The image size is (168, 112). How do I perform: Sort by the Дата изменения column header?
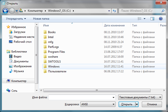coord(114,26)
